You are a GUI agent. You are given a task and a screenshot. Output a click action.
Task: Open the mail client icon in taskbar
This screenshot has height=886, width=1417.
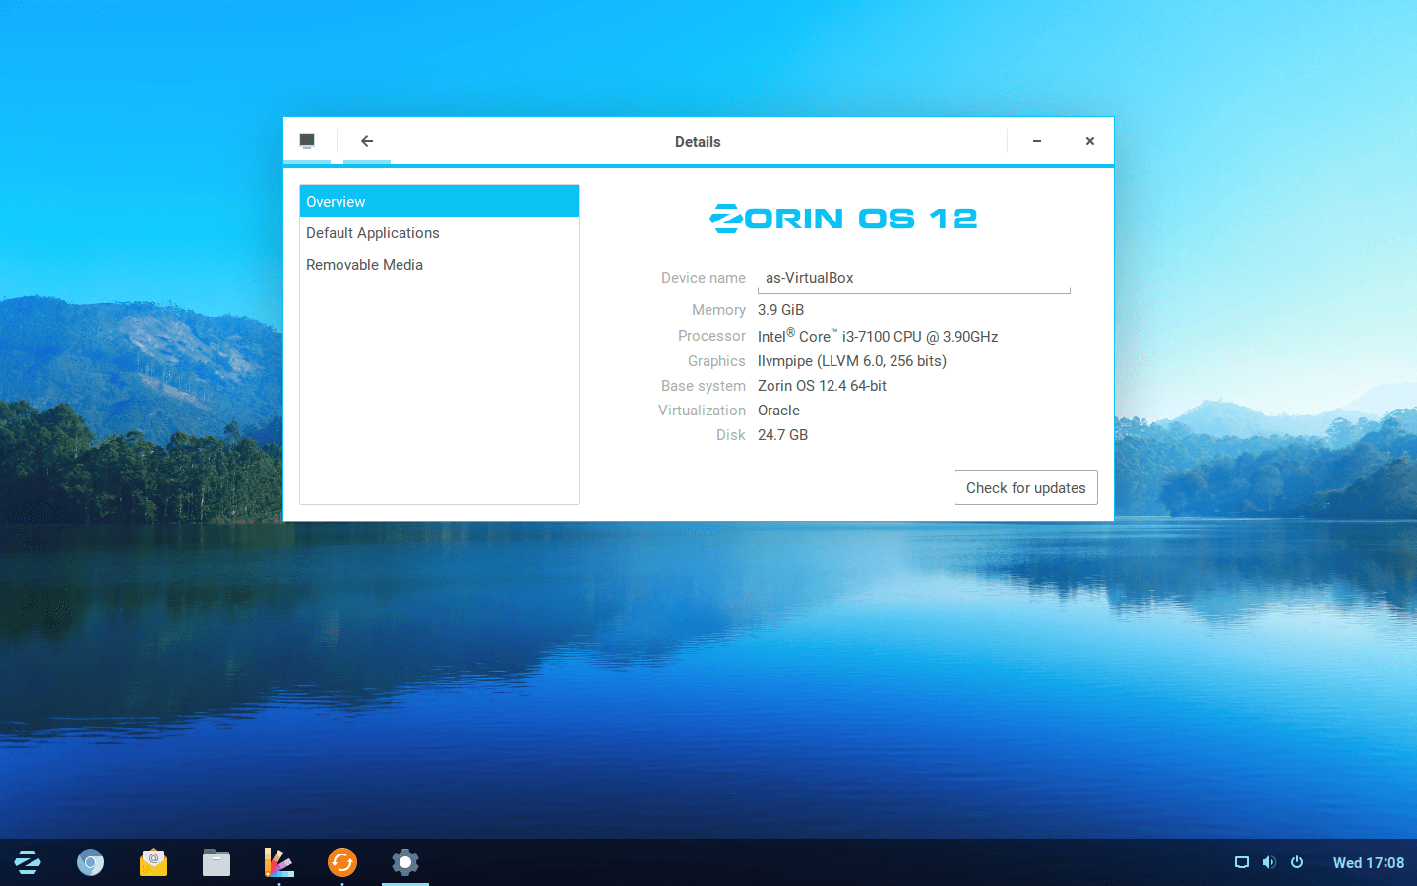(x=154, y=863)
